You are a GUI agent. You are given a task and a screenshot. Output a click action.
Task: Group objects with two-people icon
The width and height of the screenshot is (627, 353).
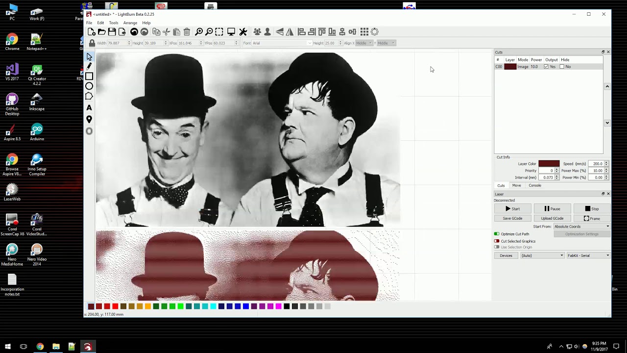coord(257,32)
